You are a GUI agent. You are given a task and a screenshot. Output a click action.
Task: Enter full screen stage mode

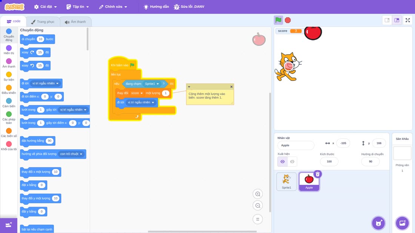click(x=407, y=20)
